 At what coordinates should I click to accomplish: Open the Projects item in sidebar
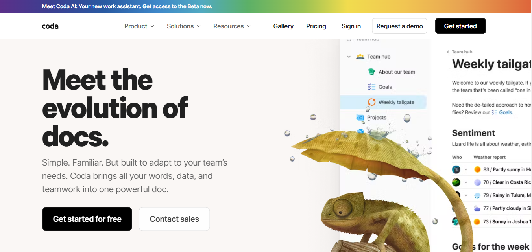377,117
